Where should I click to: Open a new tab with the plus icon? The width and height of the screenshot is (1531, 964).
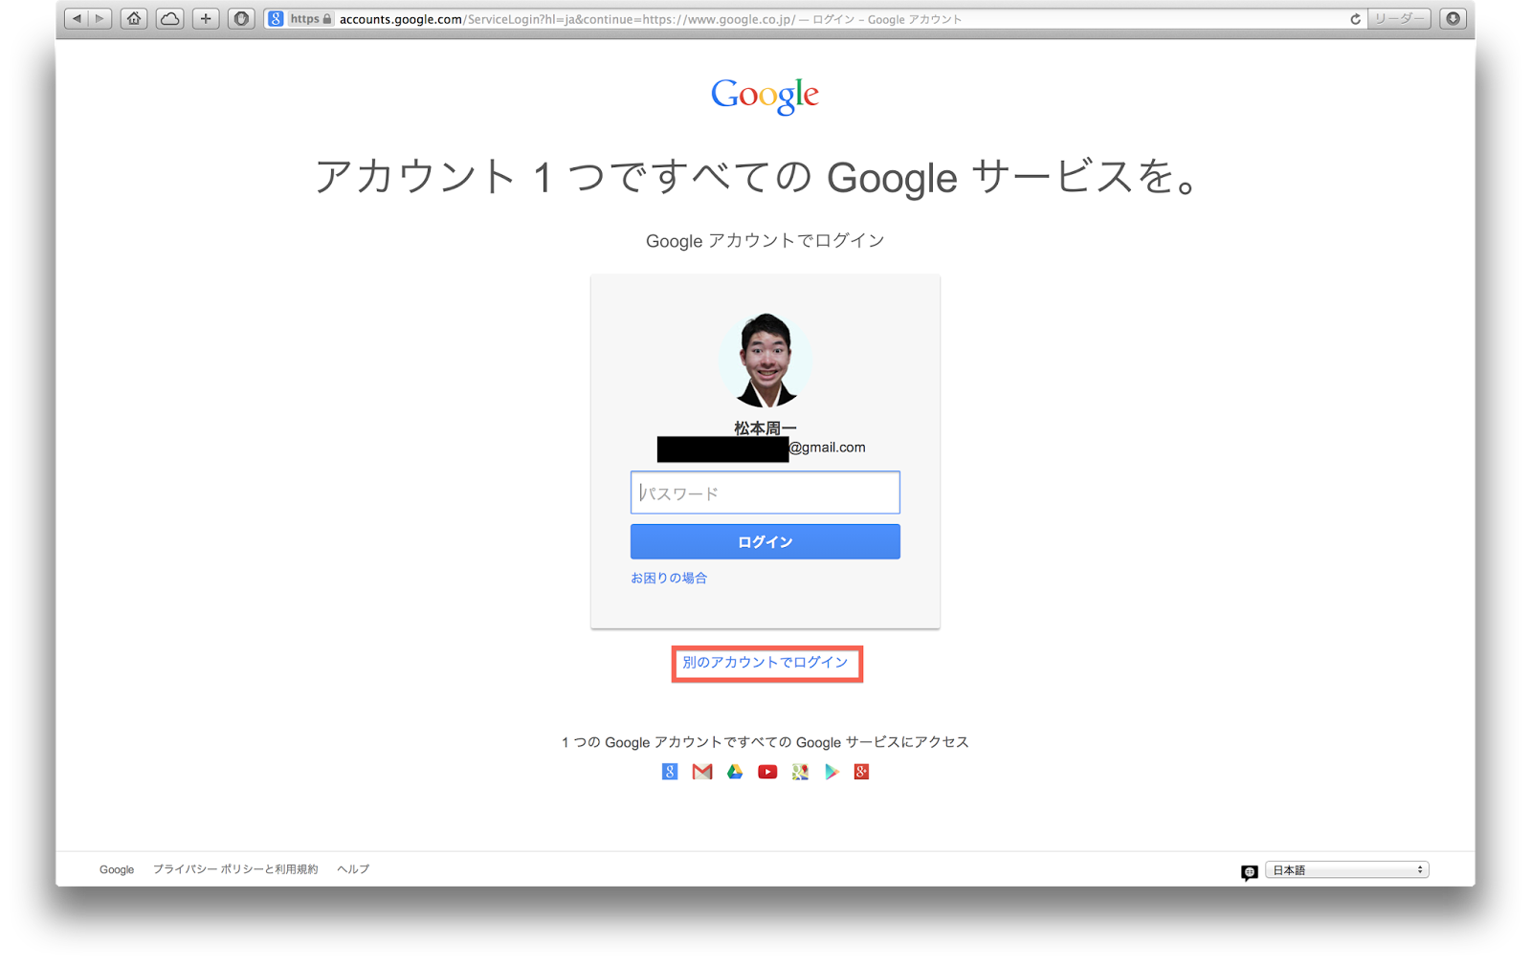pyautogui.click(x=205, y=16)
